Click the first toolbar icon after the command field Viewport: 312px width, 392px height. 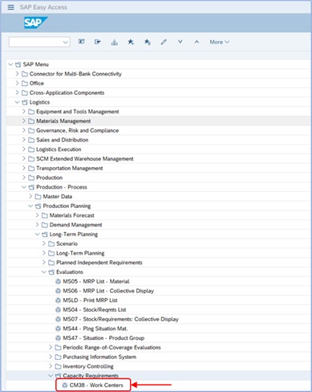coord(82,42)
